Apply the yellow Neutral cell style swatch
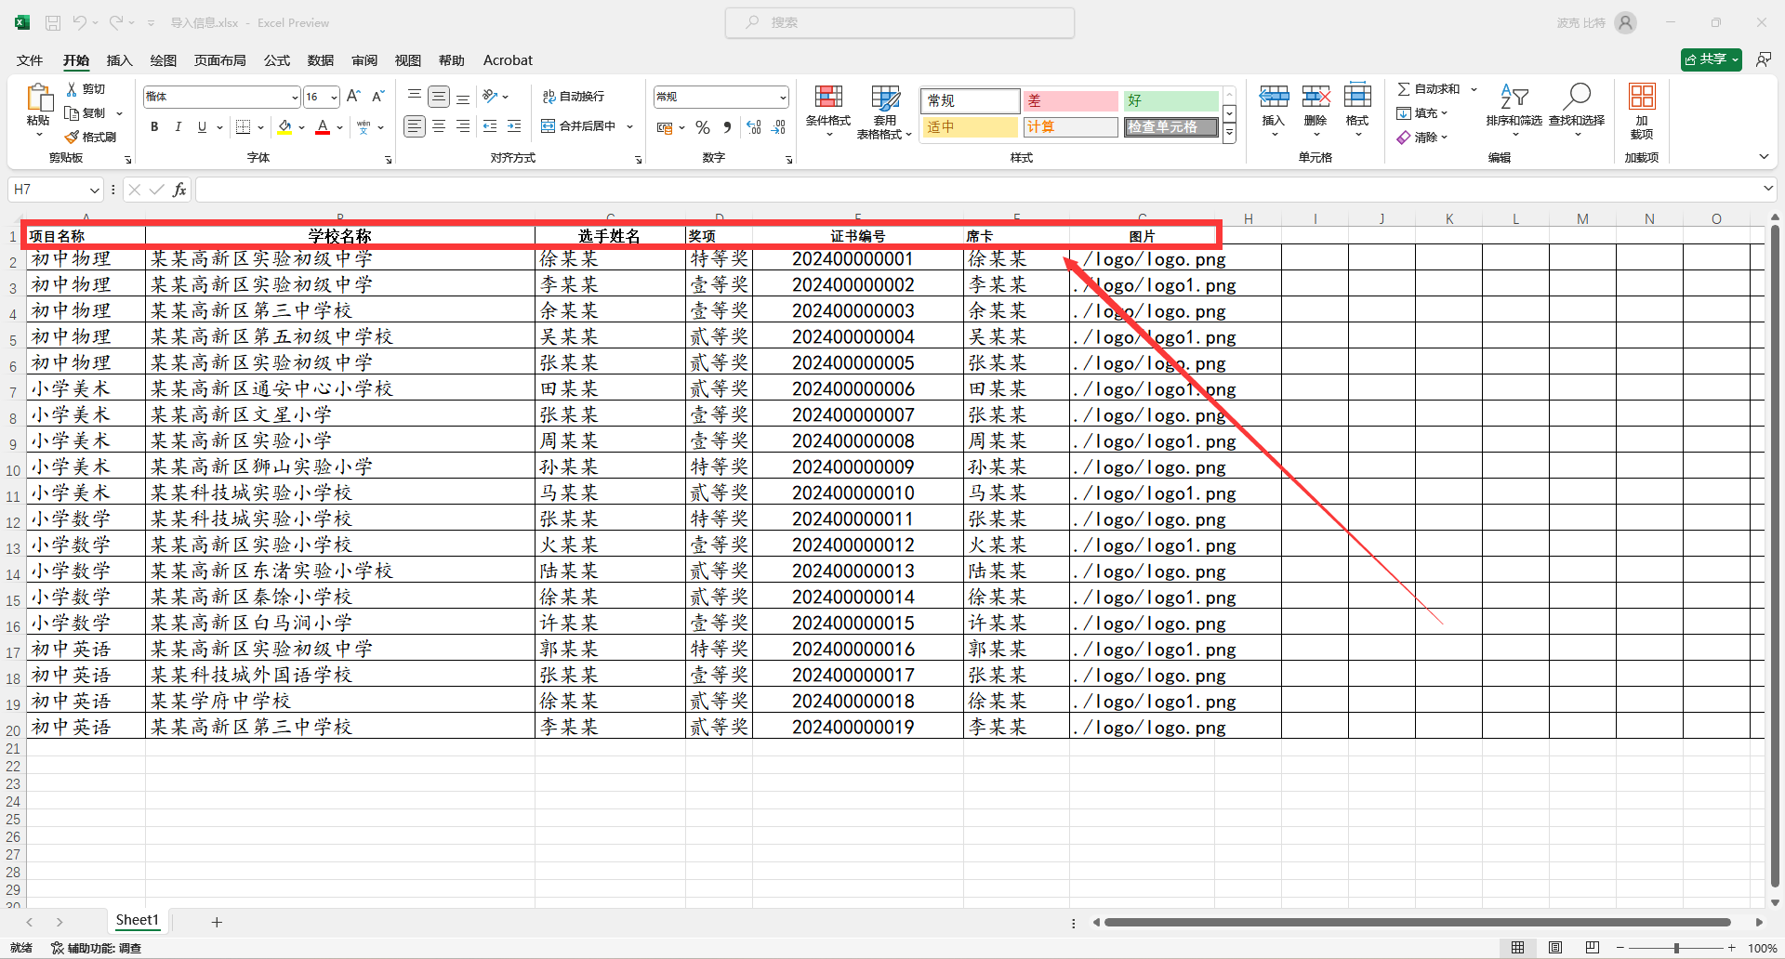 [x=970, y=127]
